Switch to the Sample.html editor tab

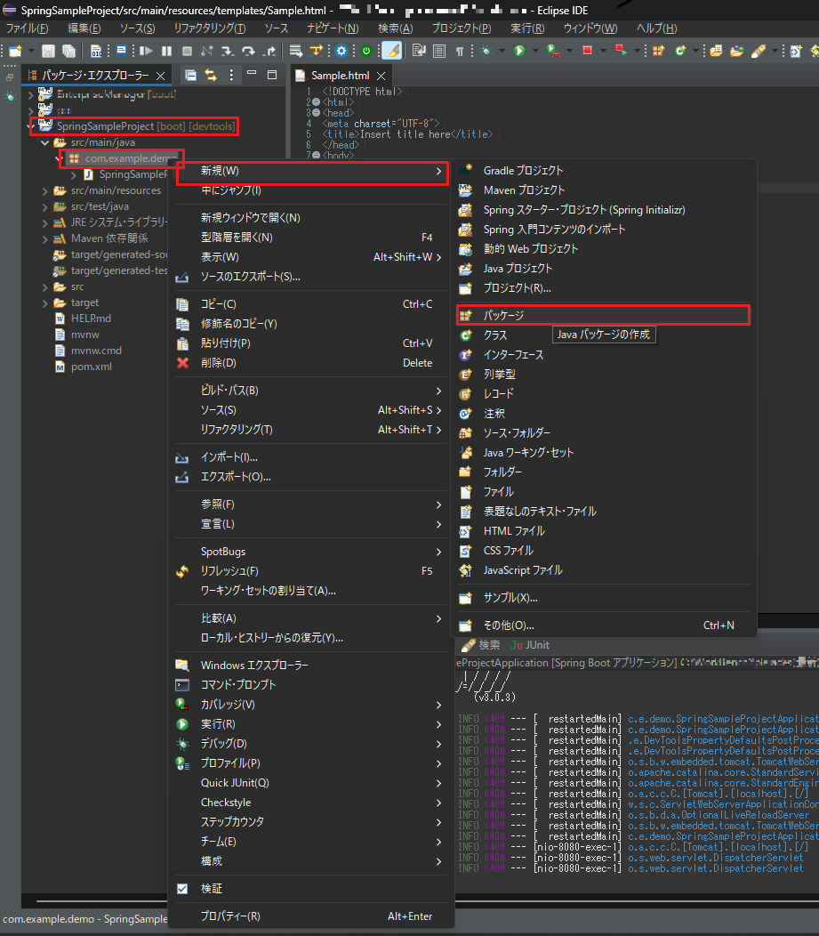click(340, 76)
